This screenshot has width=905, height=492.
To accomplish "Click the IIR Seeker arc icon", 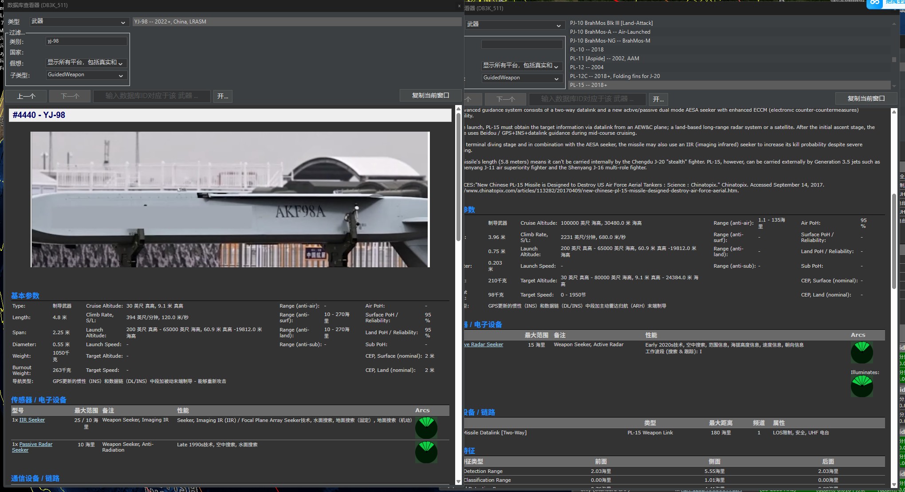I will (426, 427).
